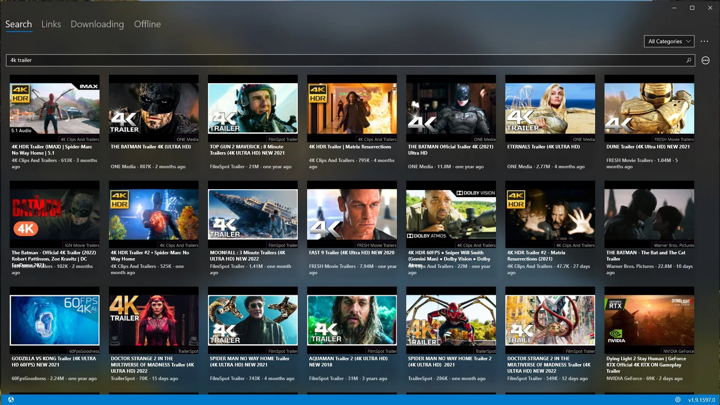Viewport: 720px width, 405px height.
Task: Click the magnifier icon in search box
Action: tap(688, 60)
